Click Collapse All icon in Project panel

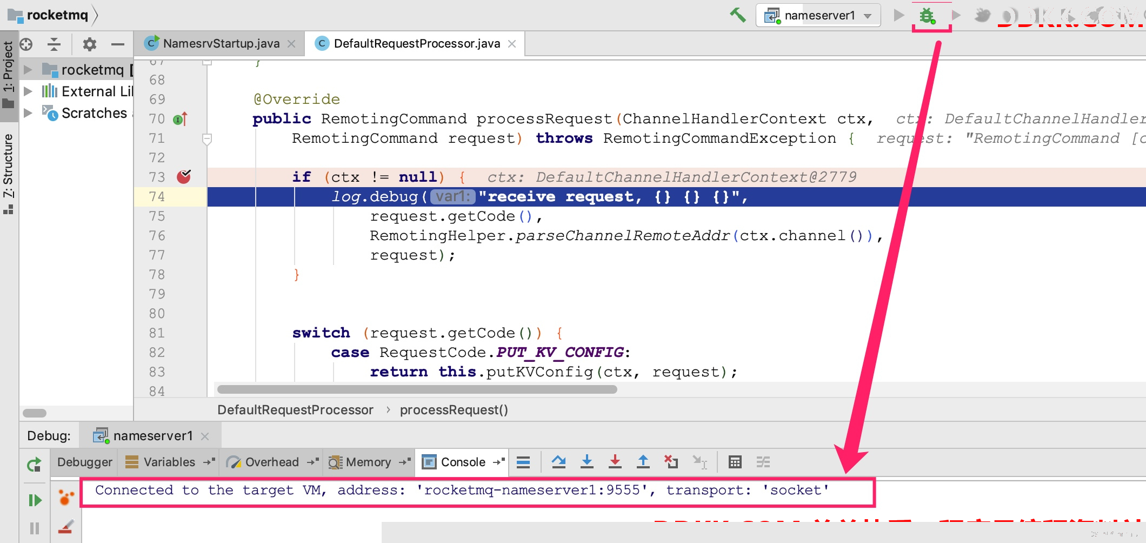pyautogui.click(x=54, y=44)
